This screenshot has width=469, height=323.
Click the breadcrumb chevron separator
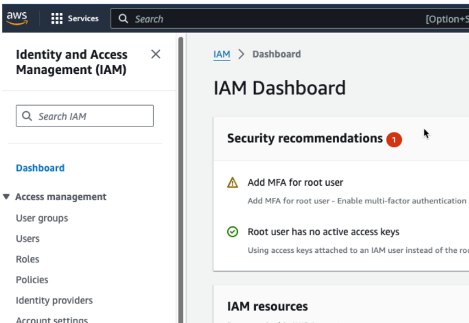click(x=241, y=54)
